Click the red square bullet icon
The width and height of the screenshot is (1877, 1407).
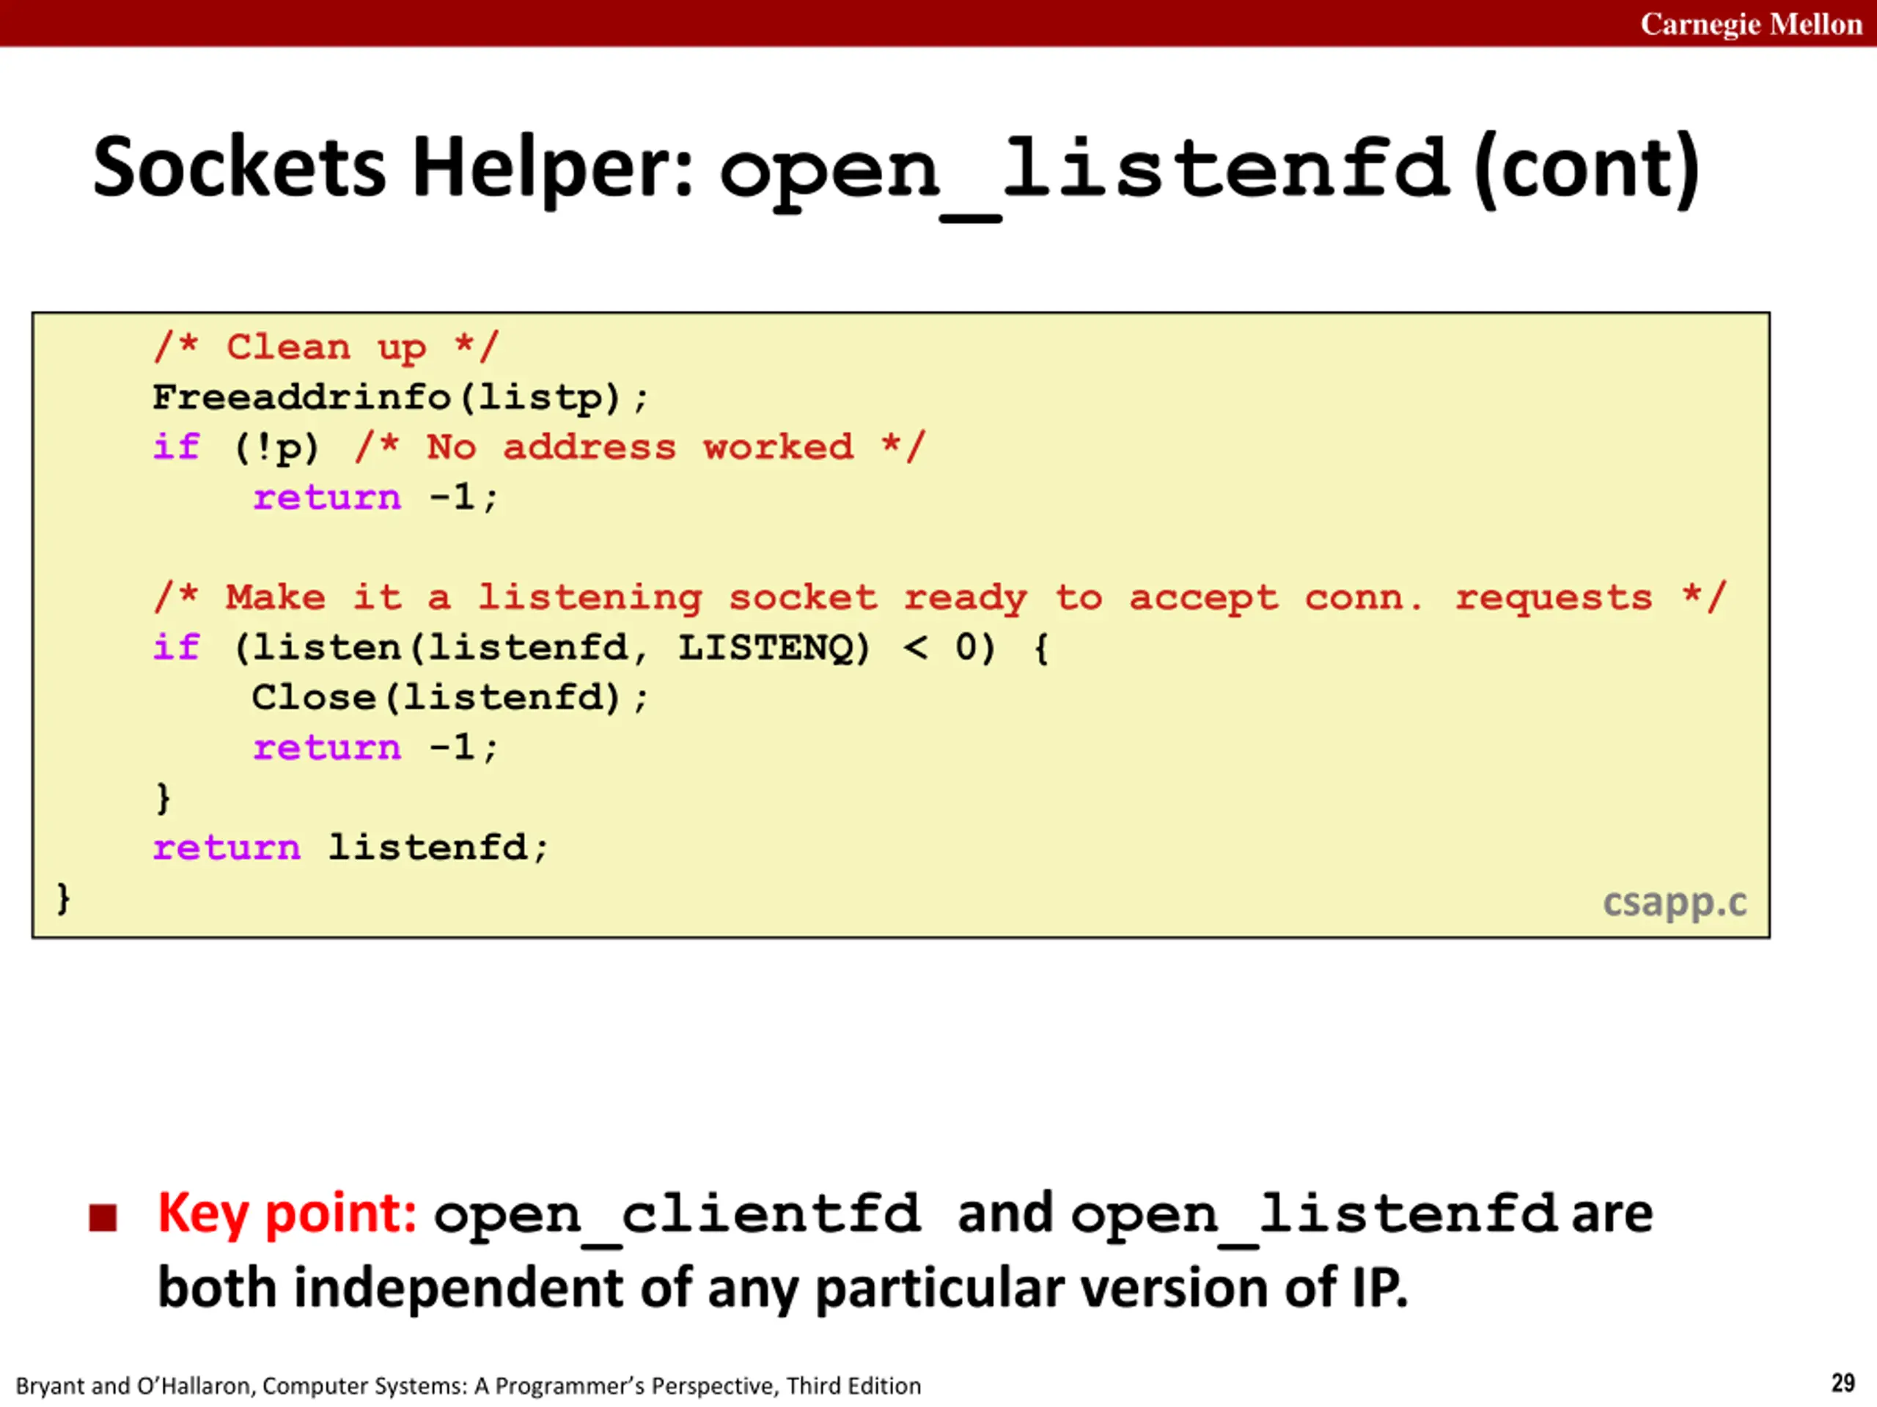point(103,1217)
